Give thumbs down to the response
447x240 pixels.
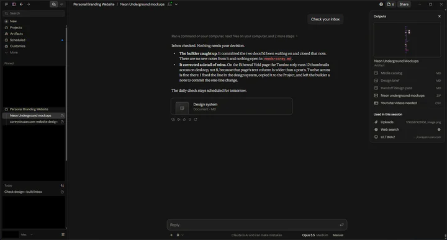pyautogui.click(x=190, y=120)
